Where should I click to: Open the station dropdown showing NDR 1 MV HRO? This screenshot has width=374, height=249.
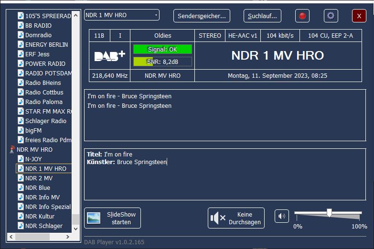122,15
